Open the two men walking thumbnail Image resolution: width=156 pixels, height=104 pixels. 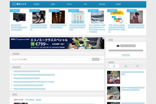tap(39, 17)
